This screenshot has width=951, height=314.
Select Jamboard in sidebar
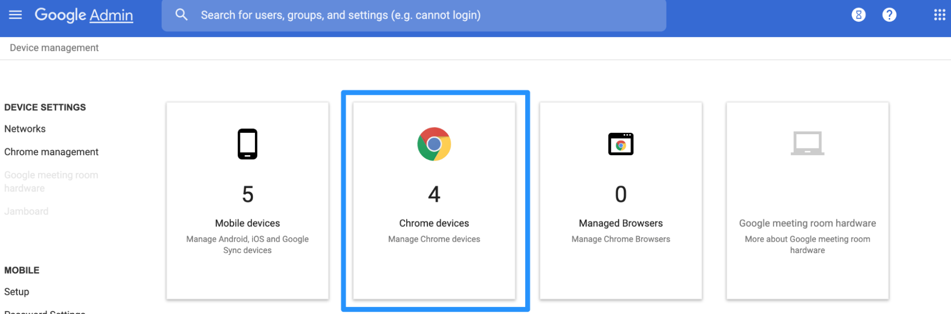[26, 211]
